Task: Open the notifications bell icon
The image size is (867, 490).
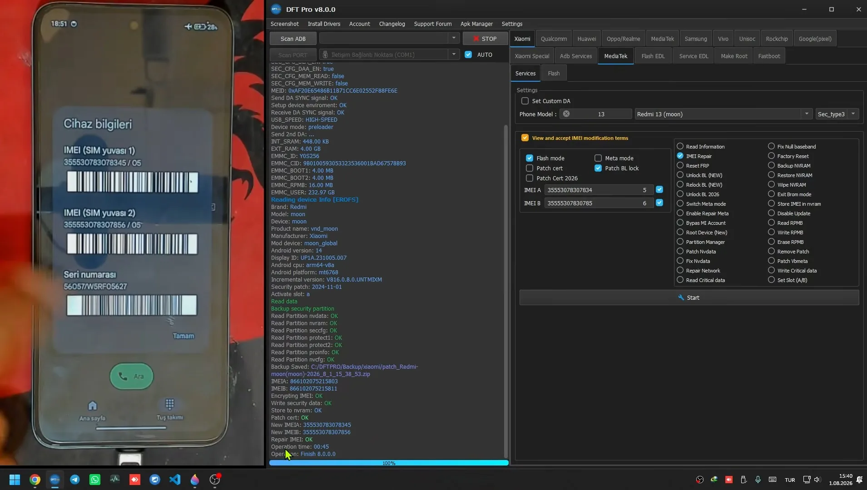Action: click(x=859, y=480)
